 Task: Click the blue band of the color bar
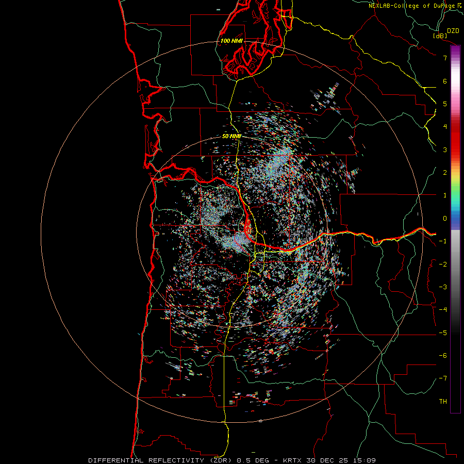[455, 219]
